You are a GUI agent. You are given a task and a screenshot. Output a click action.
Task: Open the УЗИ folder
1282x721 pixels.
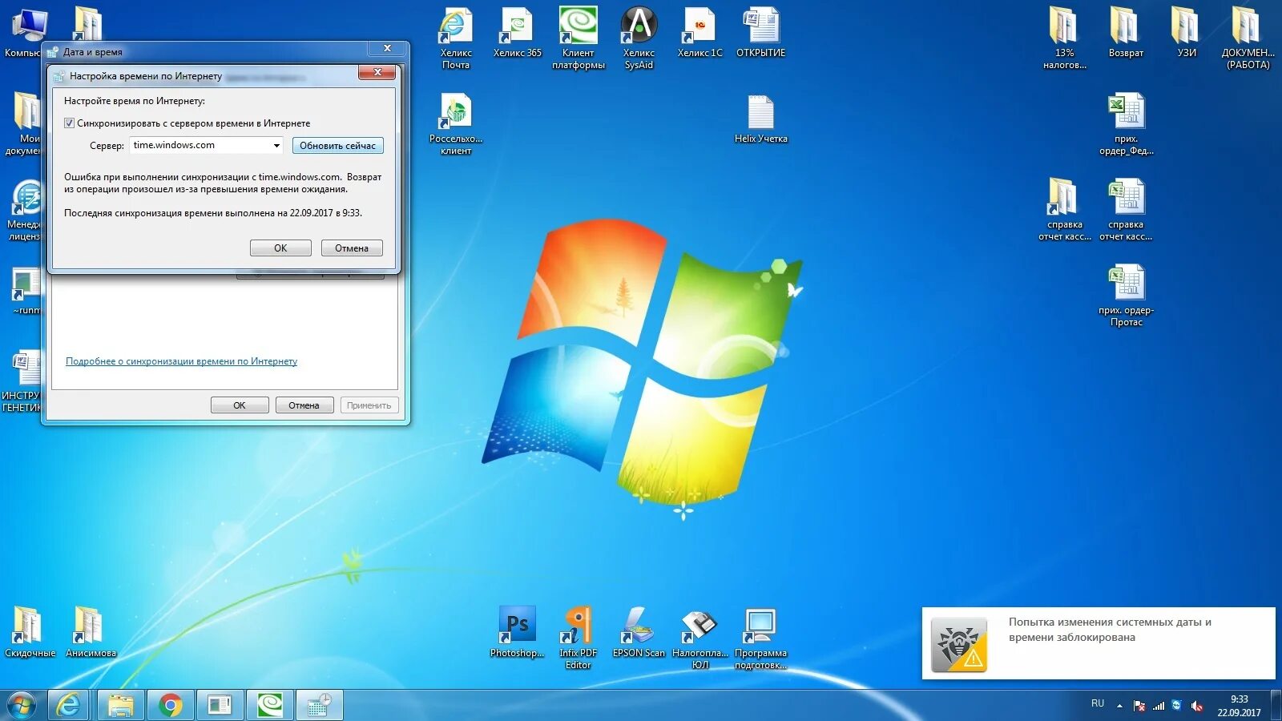click(x=1187, y=32)
